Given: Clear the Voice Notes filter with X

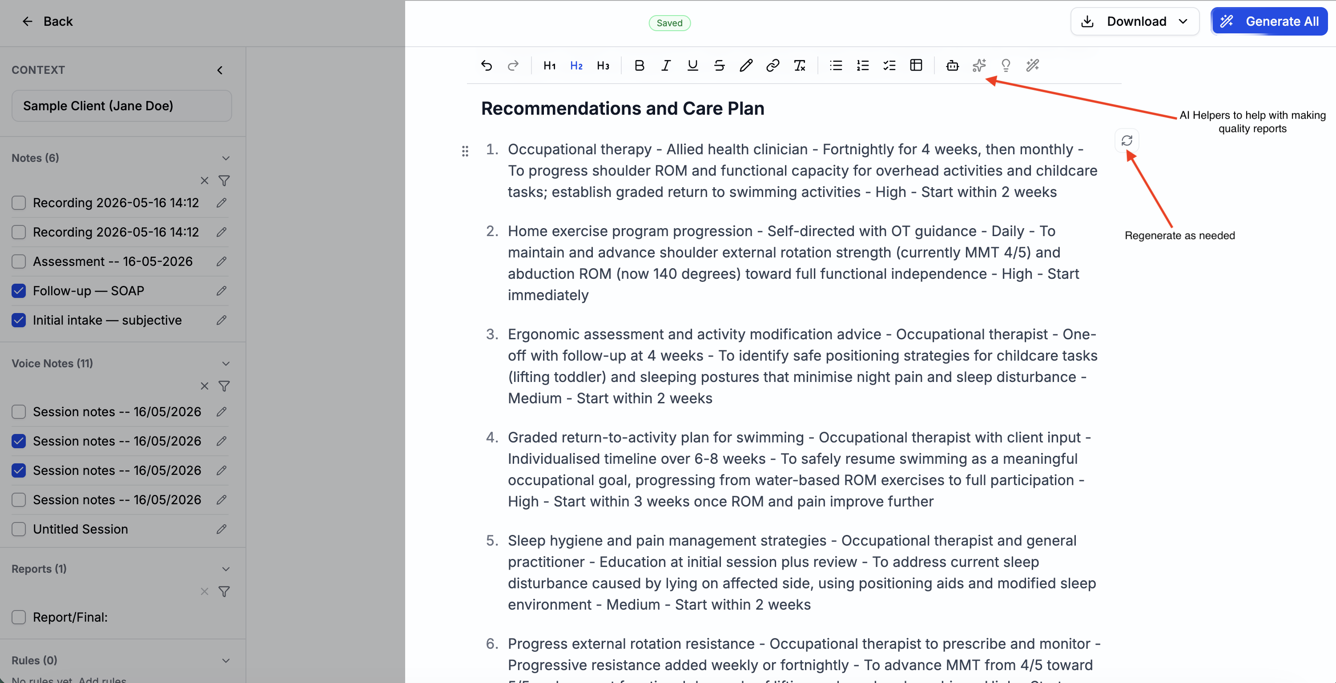Looking at the screenshot, I should coord(204,386).
